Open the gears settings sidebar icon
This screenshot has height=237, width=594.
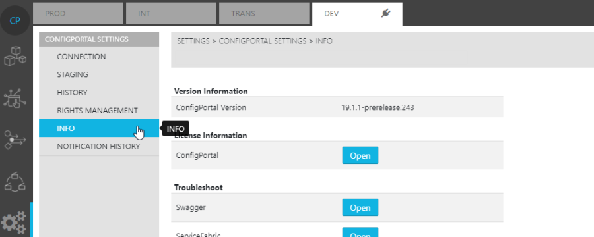point(14,223)
